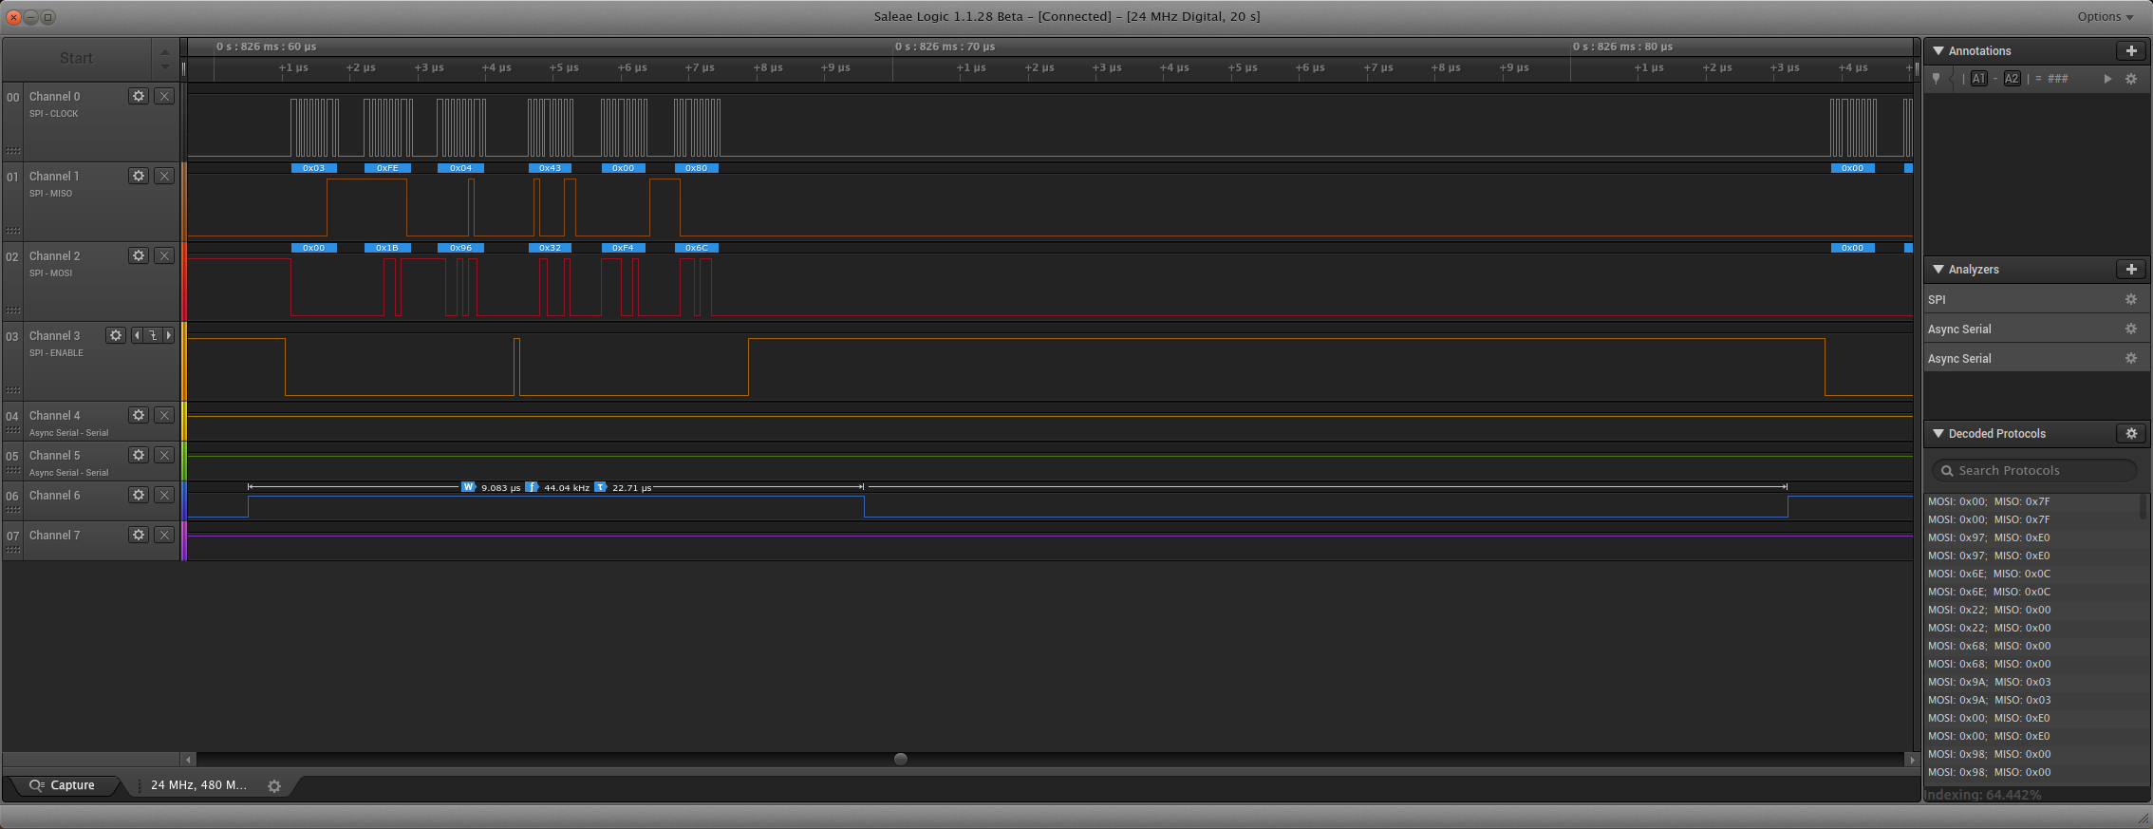Screen dimensions: 2153x829
Task: Open Decoded Protocols settings gear
Action: 2130,434
